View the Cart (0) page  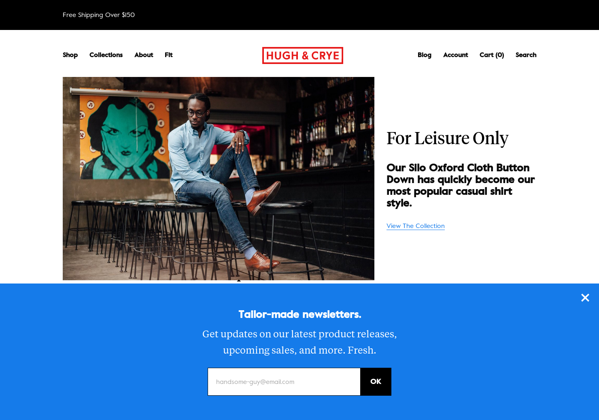tap(492, 55)
